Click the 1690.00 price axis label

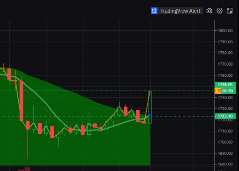click(225, 153)
